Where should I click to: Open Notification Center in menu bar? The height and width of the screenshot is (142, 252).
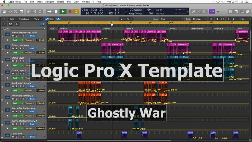coord(247,2)
